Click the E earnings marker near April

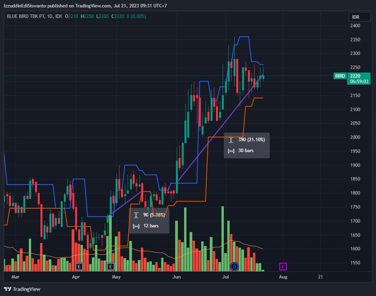(79, 266)
